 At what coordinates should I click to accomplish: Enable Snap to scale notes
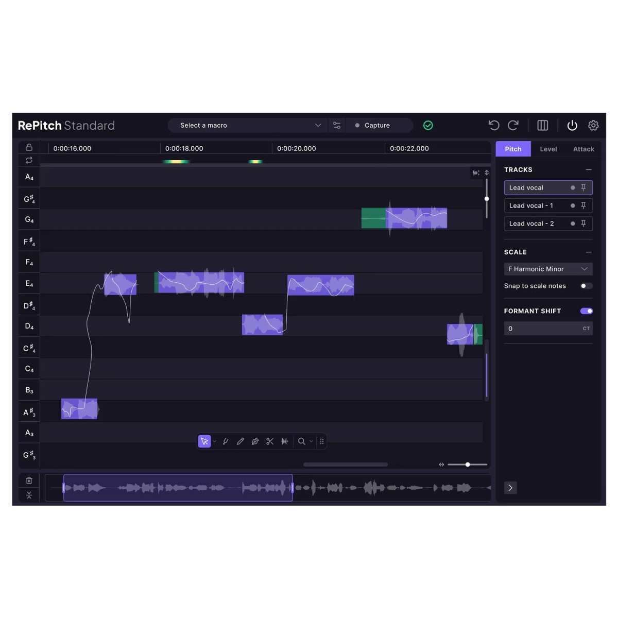tap(586, 286)
